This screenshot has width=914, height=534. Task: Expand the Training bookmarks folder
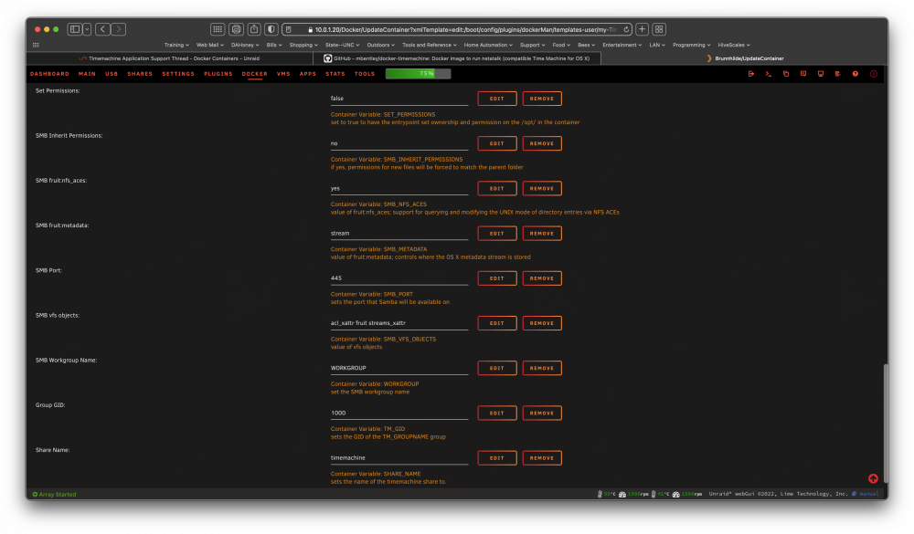(176, 45)
